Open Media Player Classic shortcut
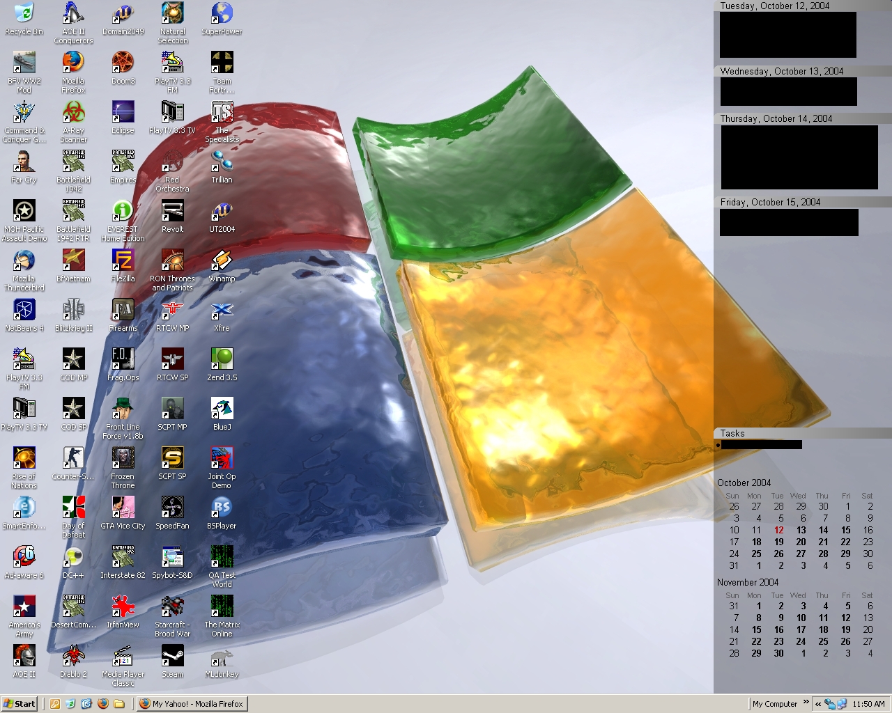The height and width of the screenshot is (713, 892). pos(123,666)
